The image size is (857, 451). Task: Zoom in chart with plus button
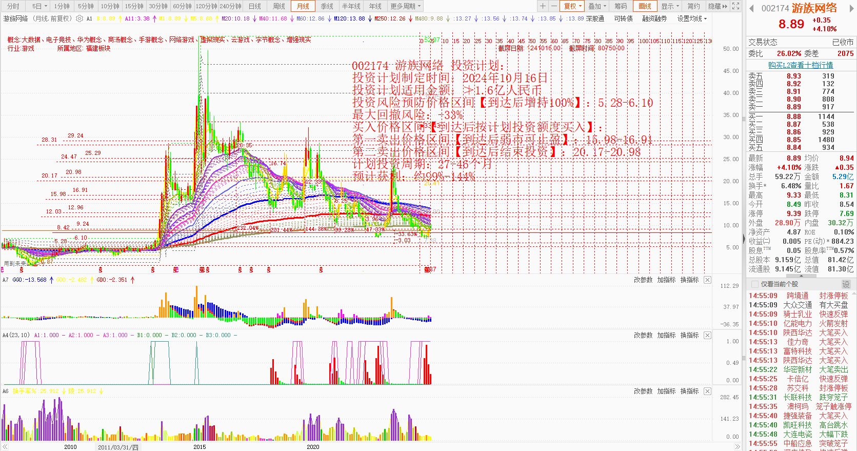pos(543,6)
